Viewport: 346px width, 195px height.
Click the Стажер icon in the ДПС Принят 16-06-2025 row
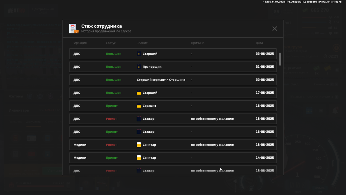(x=139, y=132)
